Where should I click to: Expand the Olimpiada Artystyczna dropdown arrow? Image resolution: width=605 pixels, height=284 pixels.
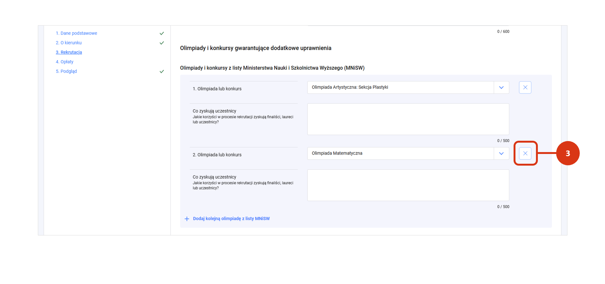501,88
